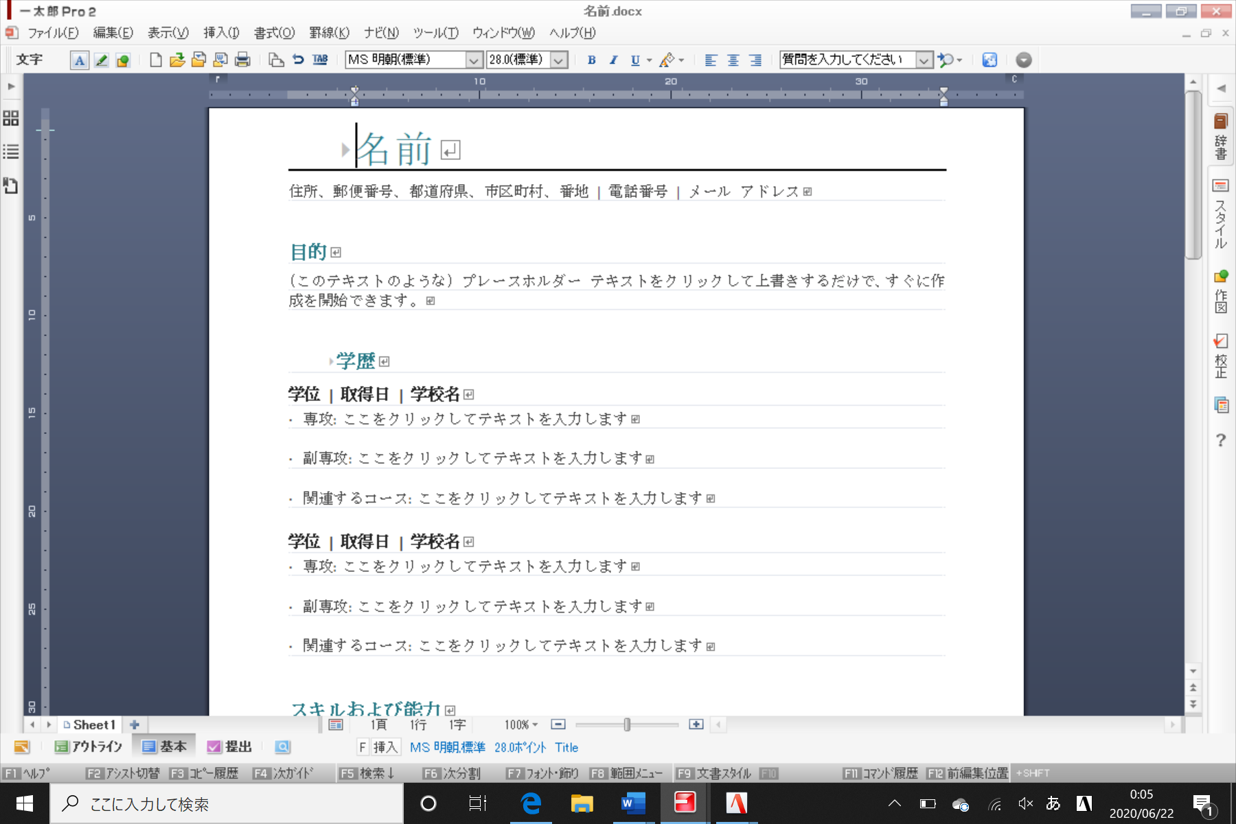This screenshot has height=824, width=1236.
Task: Zoom in with the plus icon
Action: (696, 724)
